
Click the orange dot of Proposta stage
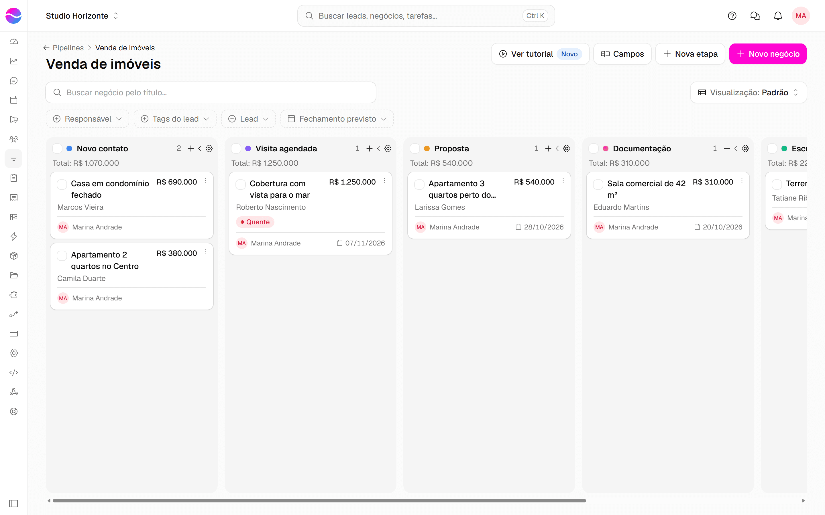click(427, 148)
